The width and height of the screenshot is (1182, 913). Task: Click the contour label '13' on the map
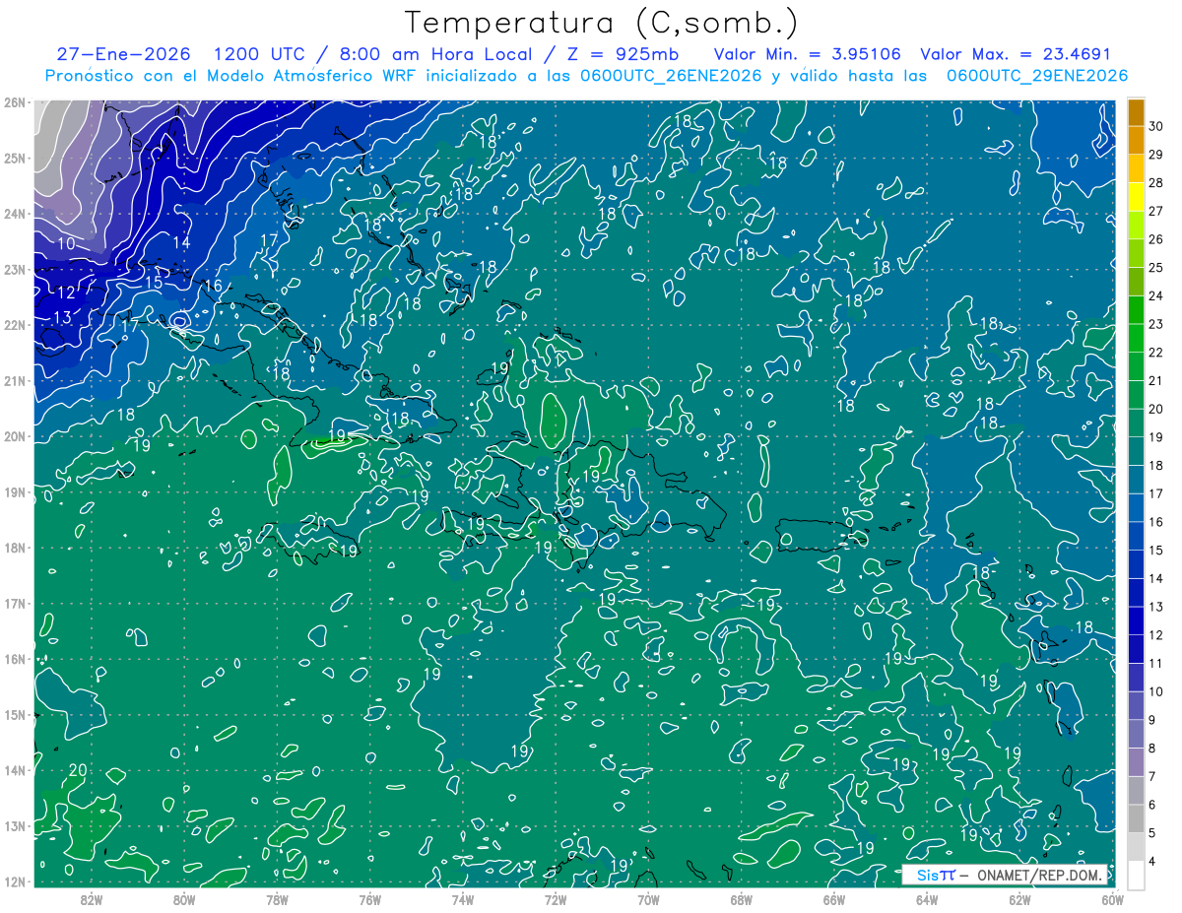pos(62,317)
